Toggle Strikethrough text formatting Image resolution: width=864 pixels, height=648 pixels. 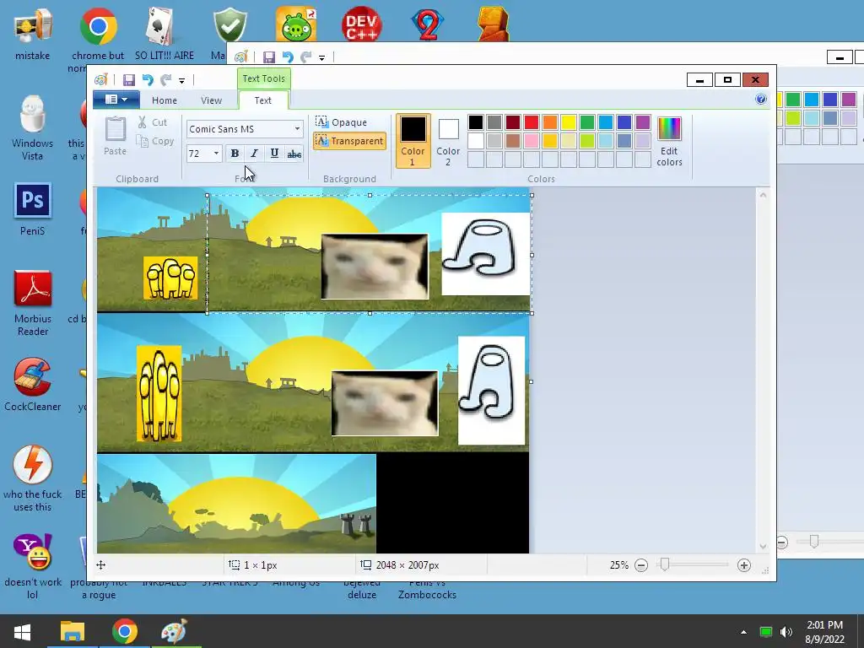(x=294, y=154)
